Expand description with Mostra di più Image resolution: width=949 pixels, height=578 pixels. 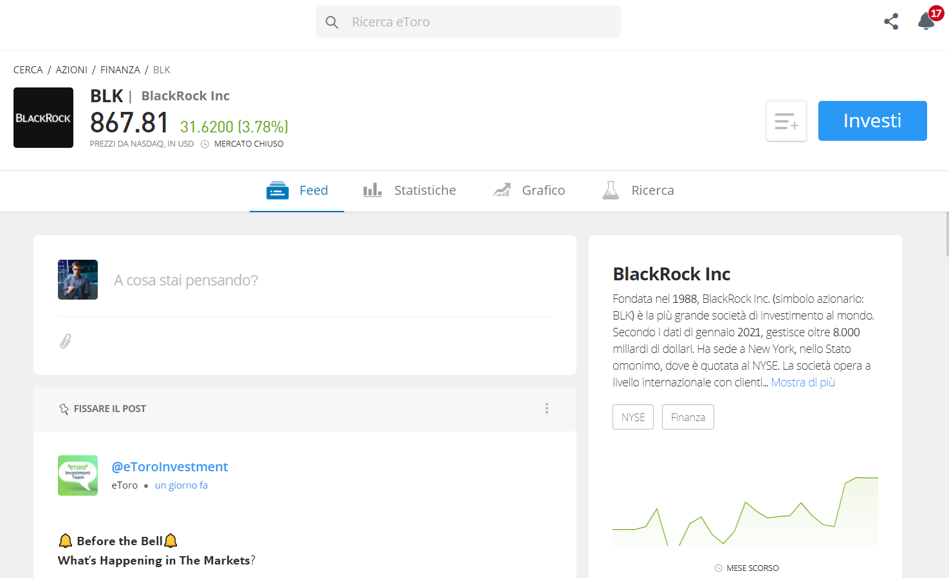pos(803,383)
